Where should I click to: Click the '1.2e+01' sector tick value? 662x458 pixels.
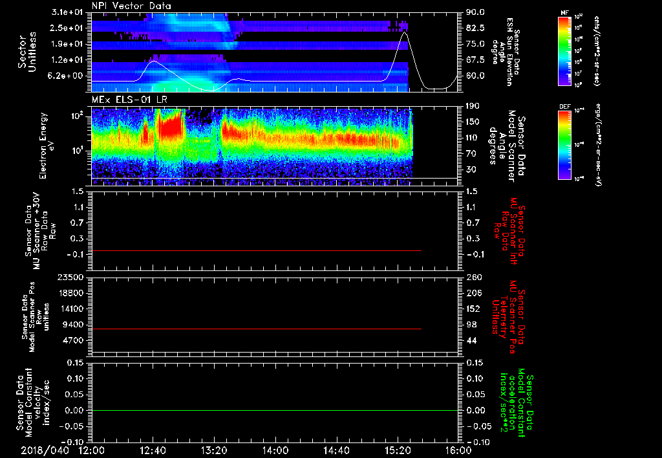click(66, 60)
